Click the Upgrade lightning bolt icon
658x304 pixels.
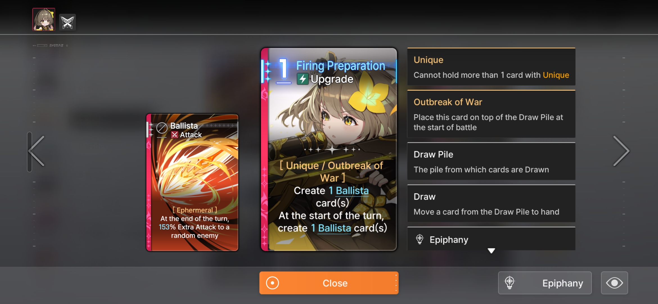pos(303,79)
